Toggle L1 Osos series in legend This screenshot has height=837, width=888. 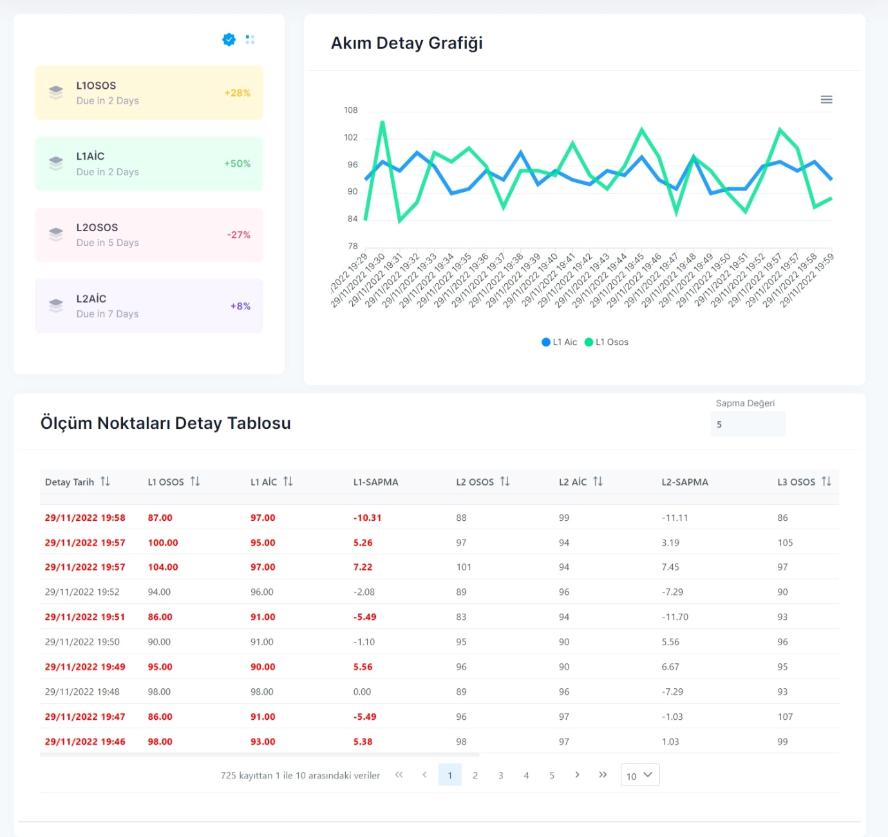[606, 342]
